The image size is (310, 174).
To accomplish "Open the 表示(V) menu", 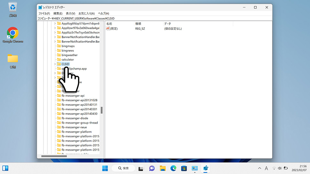I will tap(70, 13).
